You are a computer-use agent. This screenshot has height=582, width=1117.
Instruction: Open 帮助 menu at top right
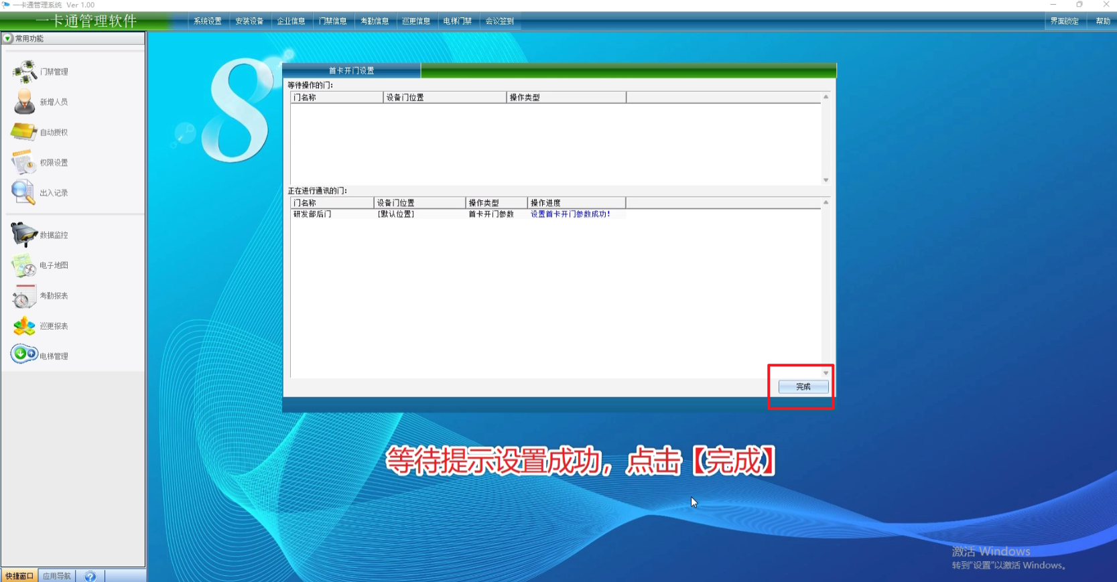[x=1103, y=21]
